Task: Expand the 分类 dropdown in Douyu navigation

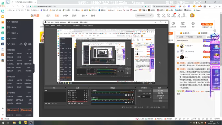Action: coord(65,16)
